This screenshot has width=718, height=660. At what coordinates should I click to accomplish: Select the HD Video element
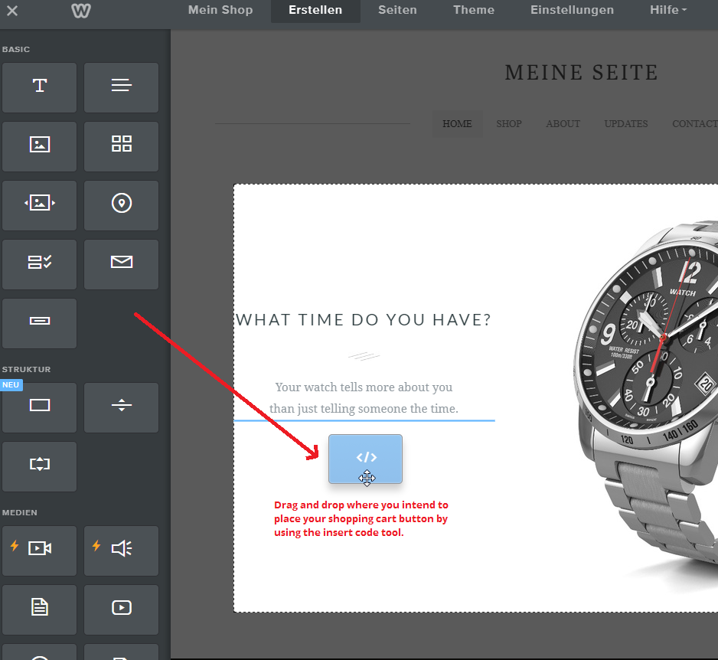pos(39,551)
